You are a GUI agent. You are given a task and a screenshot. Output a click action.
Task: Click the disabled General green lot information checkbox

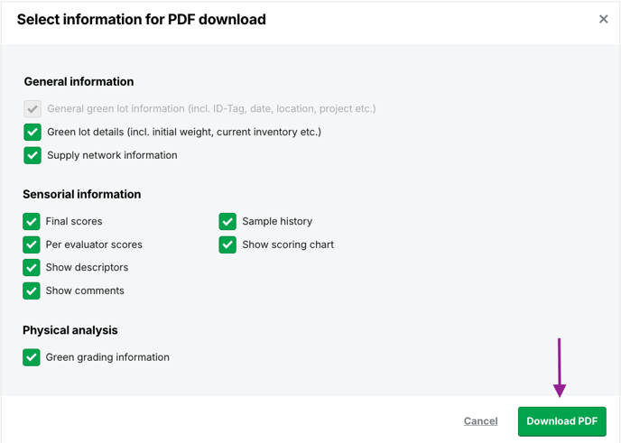coord(32,109)
